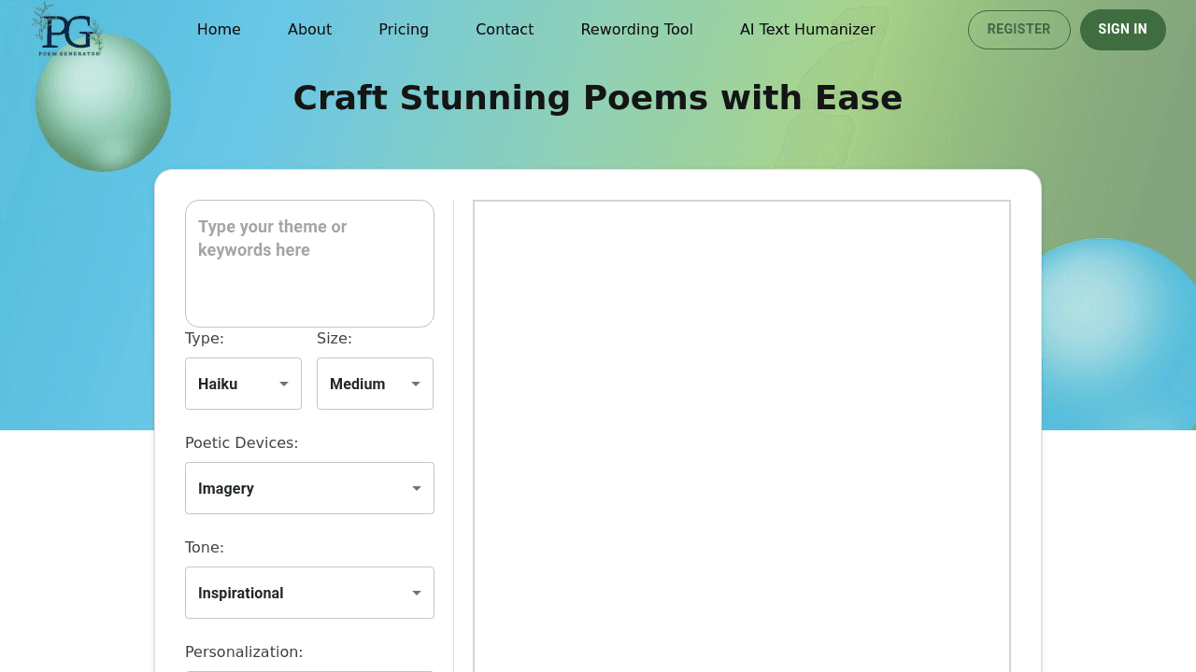
Task: Change the Inspirational tone option
Action: point(309,593)
